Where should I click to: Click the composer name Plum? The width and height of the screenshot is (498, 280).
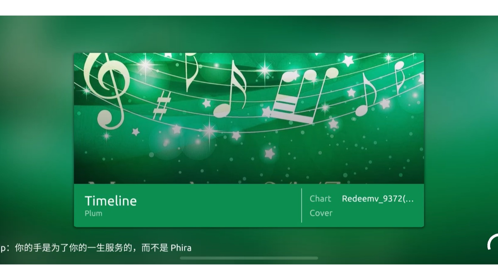(x=93, y=213)
